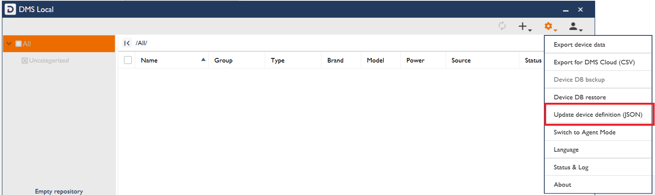The image size is (655, 195).
Task: Click the Uncategorized group icon
Action: click(24, 61)
